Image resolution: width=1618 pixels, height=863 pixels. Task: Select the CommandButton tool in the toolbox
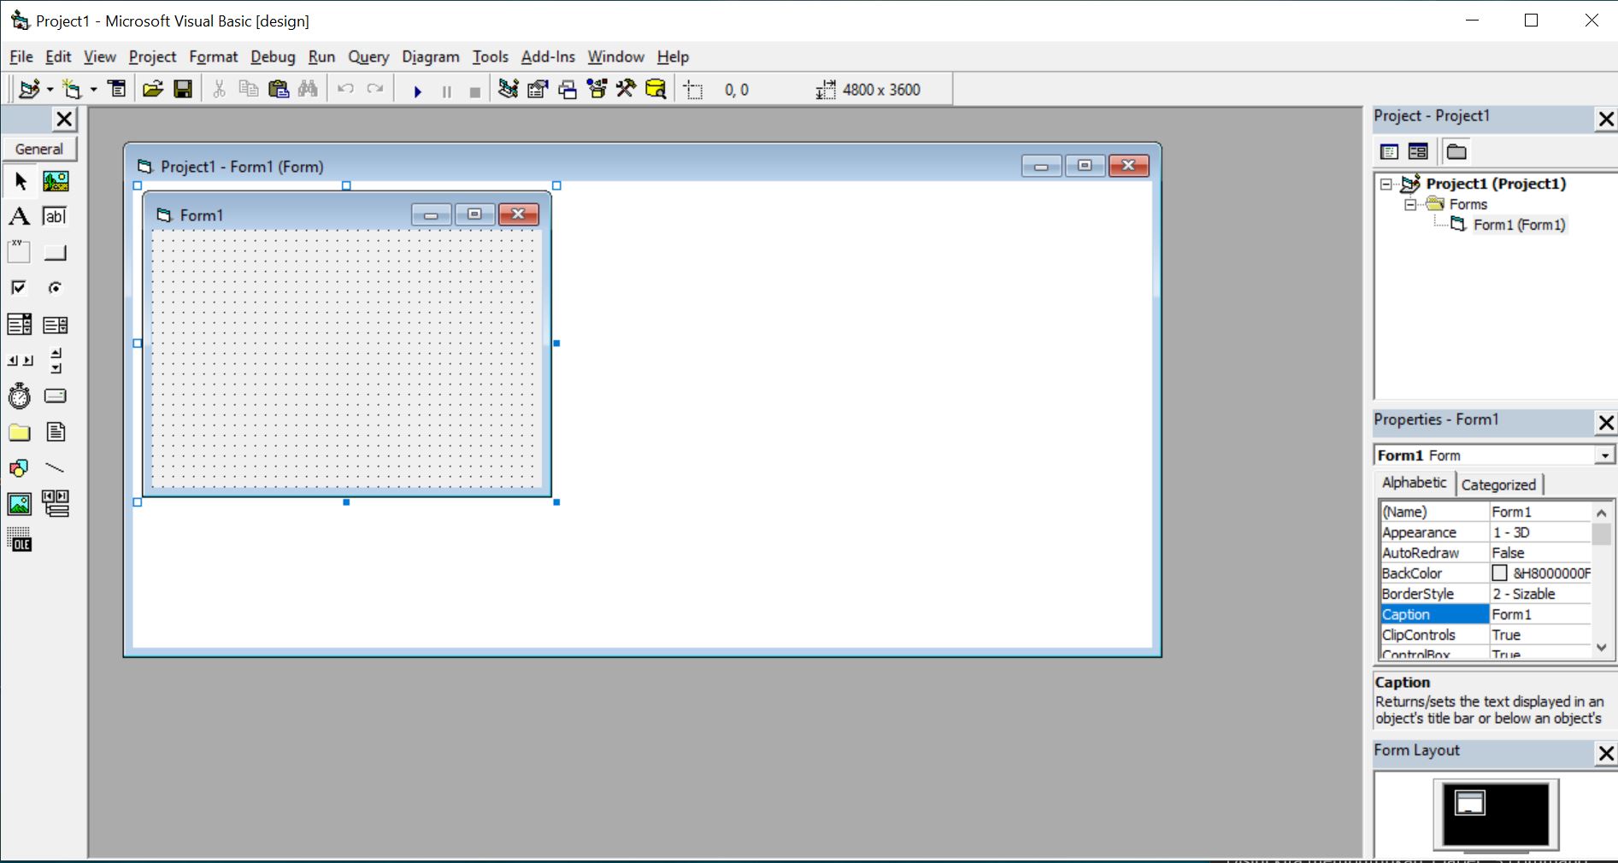coord(56,252)
